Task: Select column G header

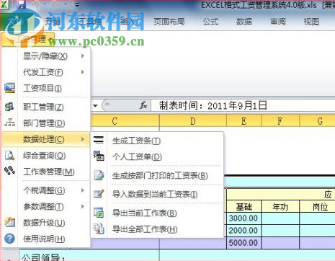Action: pyautogui.click(x=317, y=121)
